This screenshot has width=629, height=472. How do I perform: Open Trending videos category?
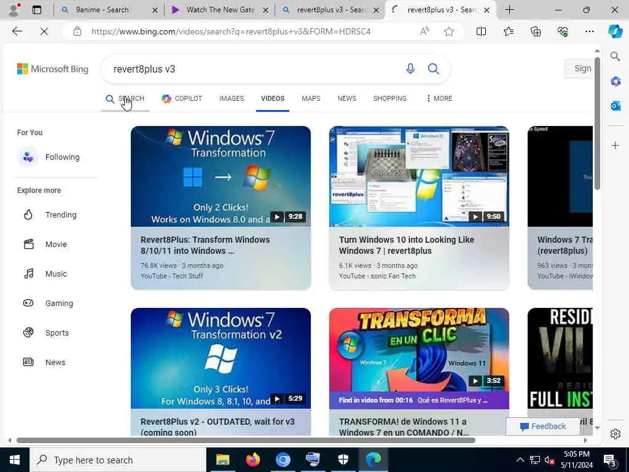click(x=50, y=214)
